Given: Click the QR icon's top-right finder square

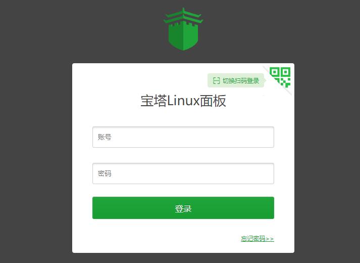Looking at the screenshot, I should (x=286, y=72).
